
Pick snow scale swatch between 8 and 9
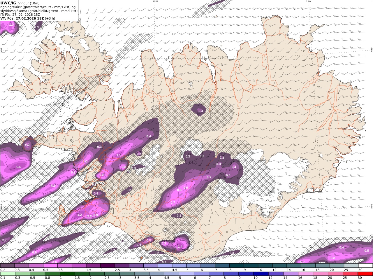(x=237, y=266)
